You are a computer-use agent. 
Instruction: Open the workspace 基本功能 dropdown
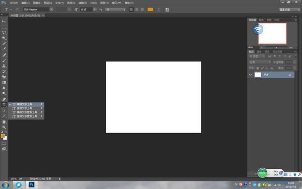click(x=289, y=10)
